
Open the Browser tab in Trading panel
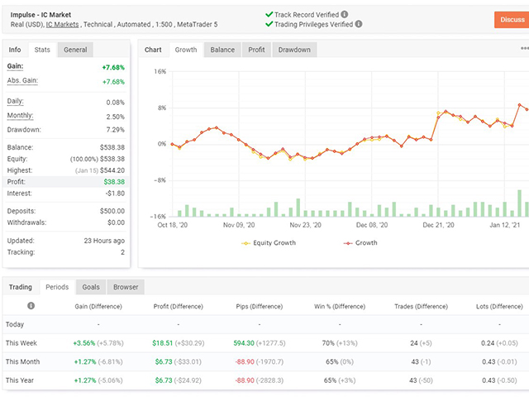(126, 287)
